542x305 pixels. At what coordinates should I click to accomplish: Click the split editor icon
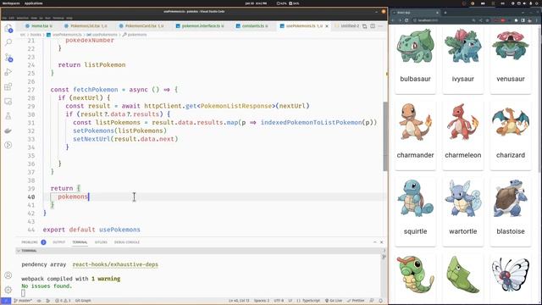[x=373, y=26]
